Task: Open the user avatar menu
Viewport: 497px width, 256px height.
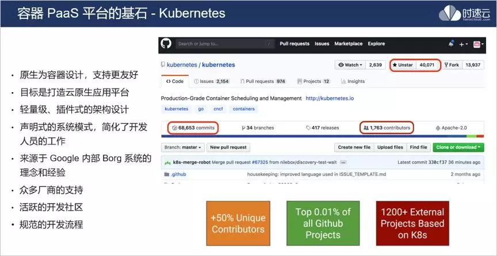Action: click(x=478, y=44)
